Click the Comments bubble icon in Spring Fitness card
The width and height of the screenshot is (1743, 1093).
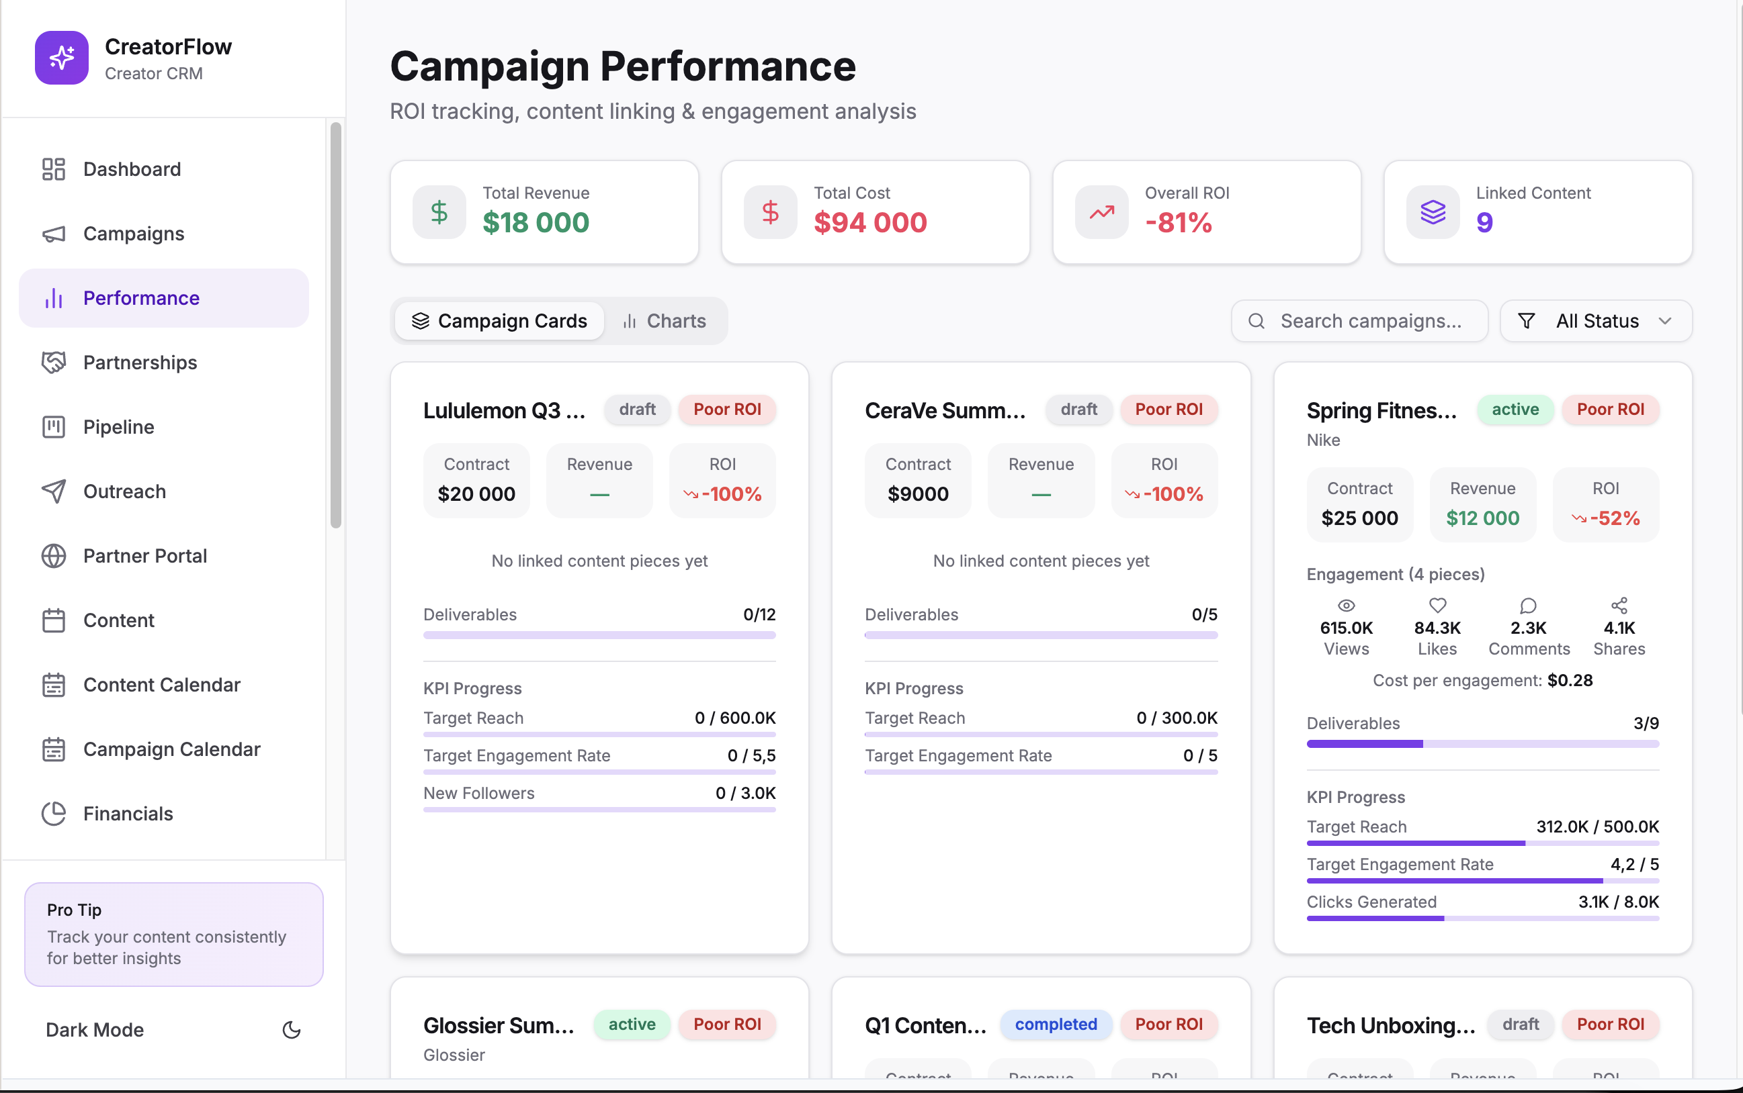(x=1529, y=606)
